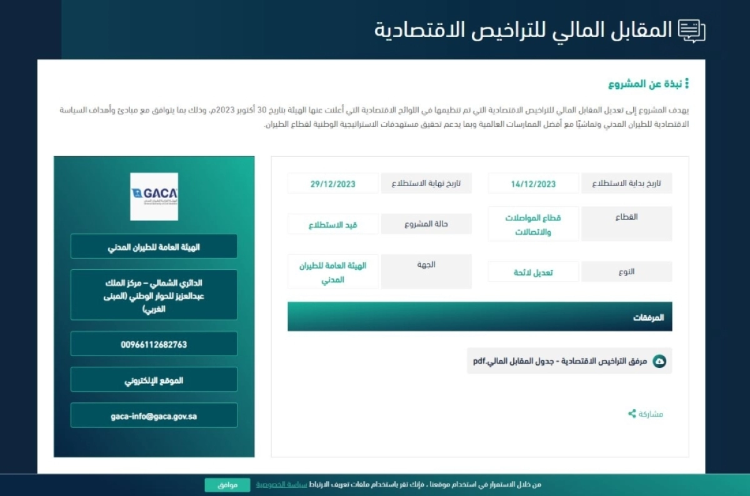Click the الدائري الشمالي address entry
This screenshot has height=496, width=750.
click(153, 294)
